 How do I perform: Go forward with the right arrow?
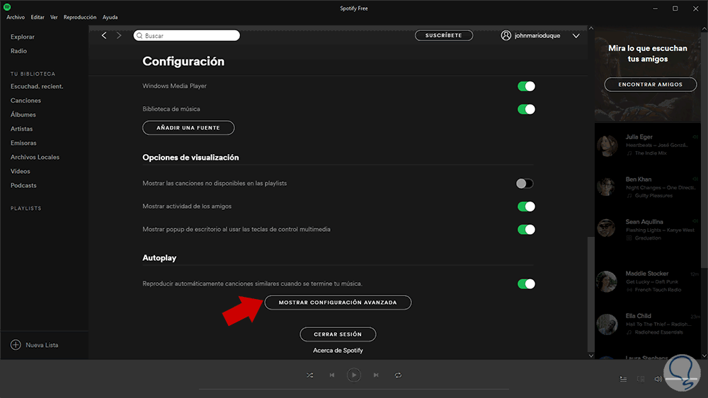[119, 35]
